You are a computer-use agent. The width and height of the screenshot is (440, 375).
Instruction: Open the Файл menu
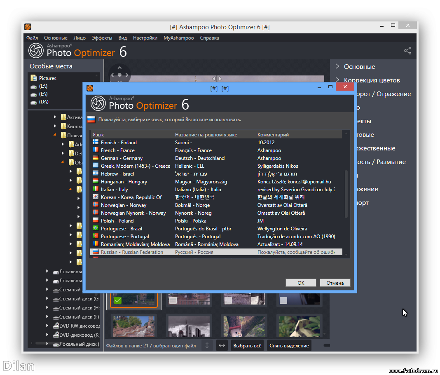(32, 38)
